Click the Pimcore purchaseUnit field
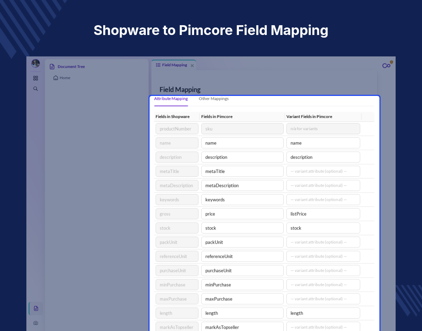This screenshot has height=331, width=422. (242, 270)
